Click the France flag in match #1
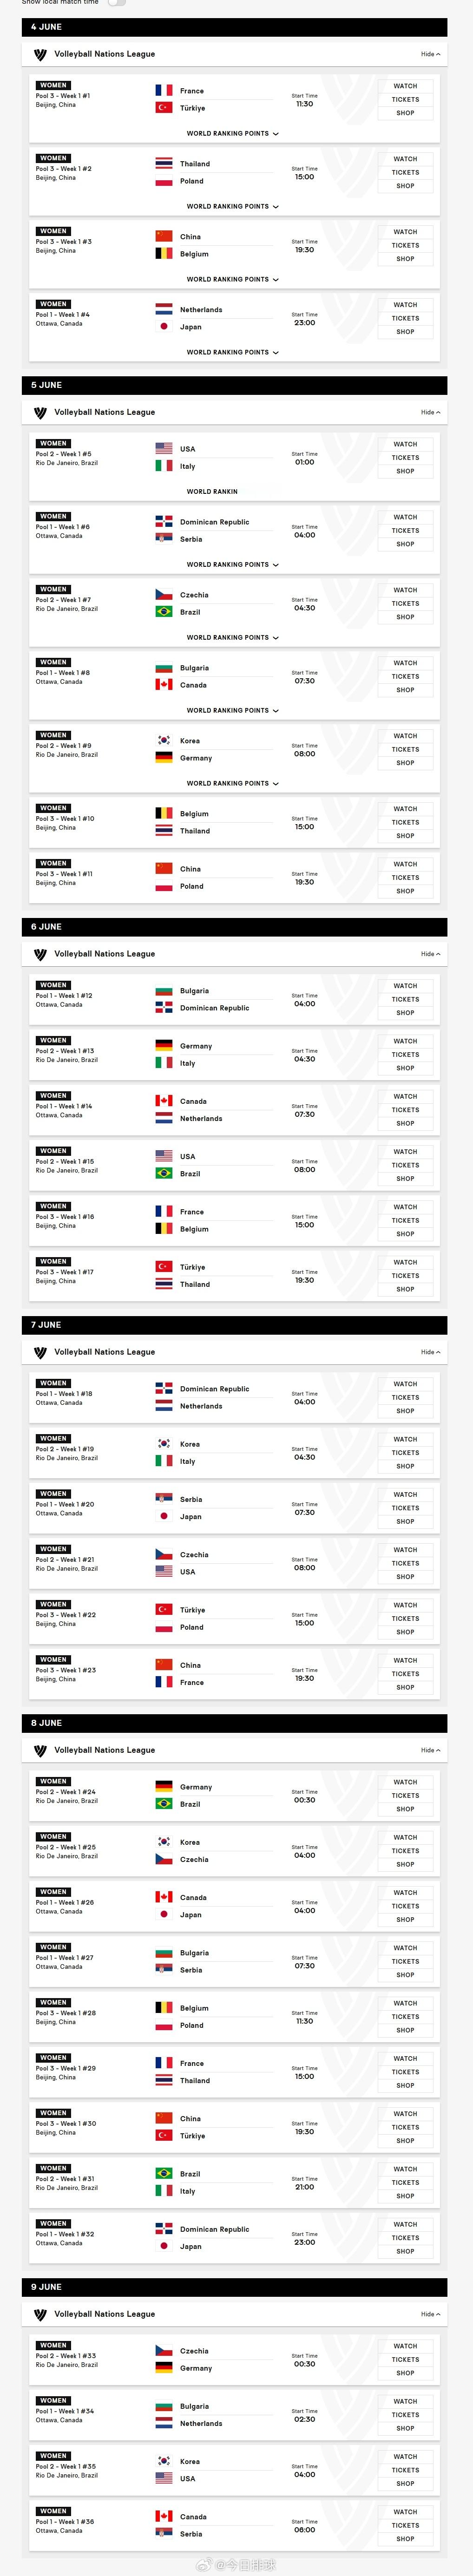 [164, 90]
